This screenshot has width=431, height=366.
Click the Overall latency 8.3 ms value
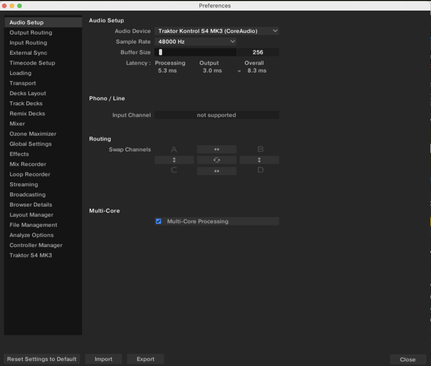point(257,71)
